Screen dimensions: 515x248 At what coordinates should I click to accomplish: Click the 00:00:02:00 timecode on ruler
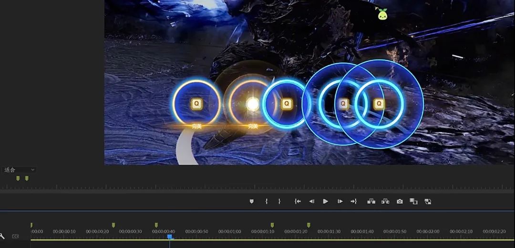(428, 232)
